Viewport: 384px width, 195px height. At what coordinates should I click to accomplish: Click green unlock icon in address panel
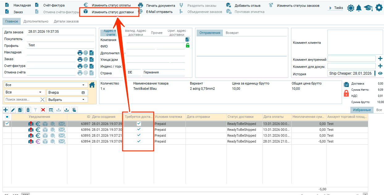tap(187, 46)
